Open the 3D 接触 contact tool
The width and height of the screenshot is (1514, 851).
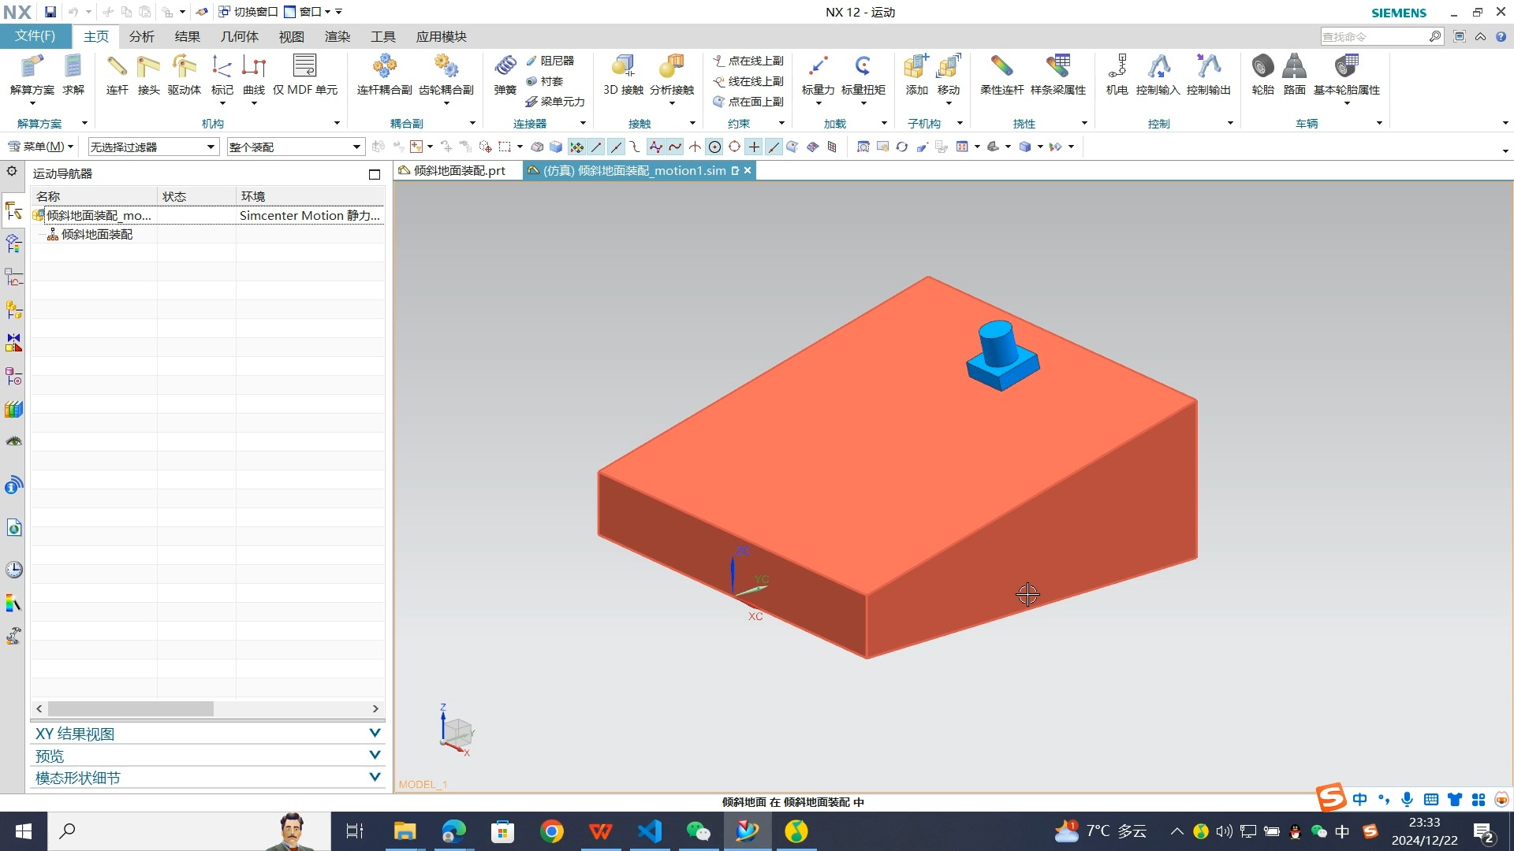point(623,75)
